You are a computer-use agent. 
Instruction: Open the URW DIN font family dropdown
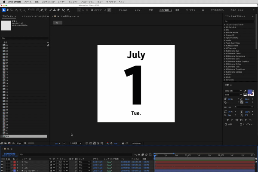[x=233, y=91]
